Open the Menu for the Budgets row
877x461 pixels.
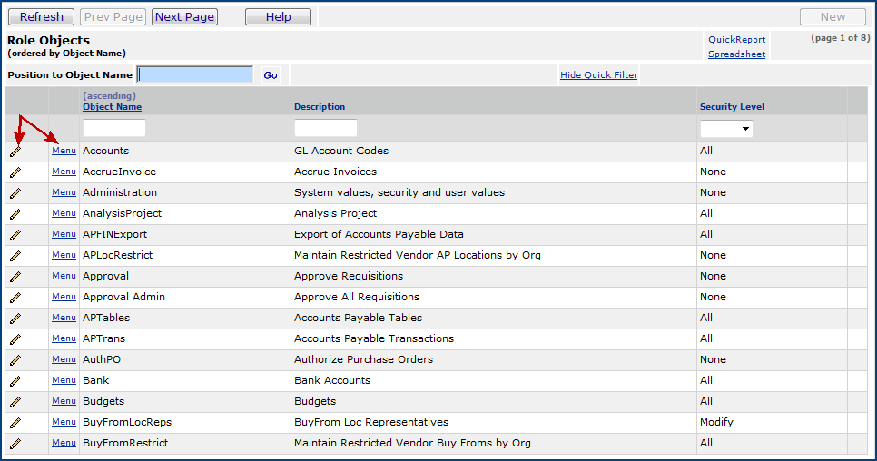(64, 401)
